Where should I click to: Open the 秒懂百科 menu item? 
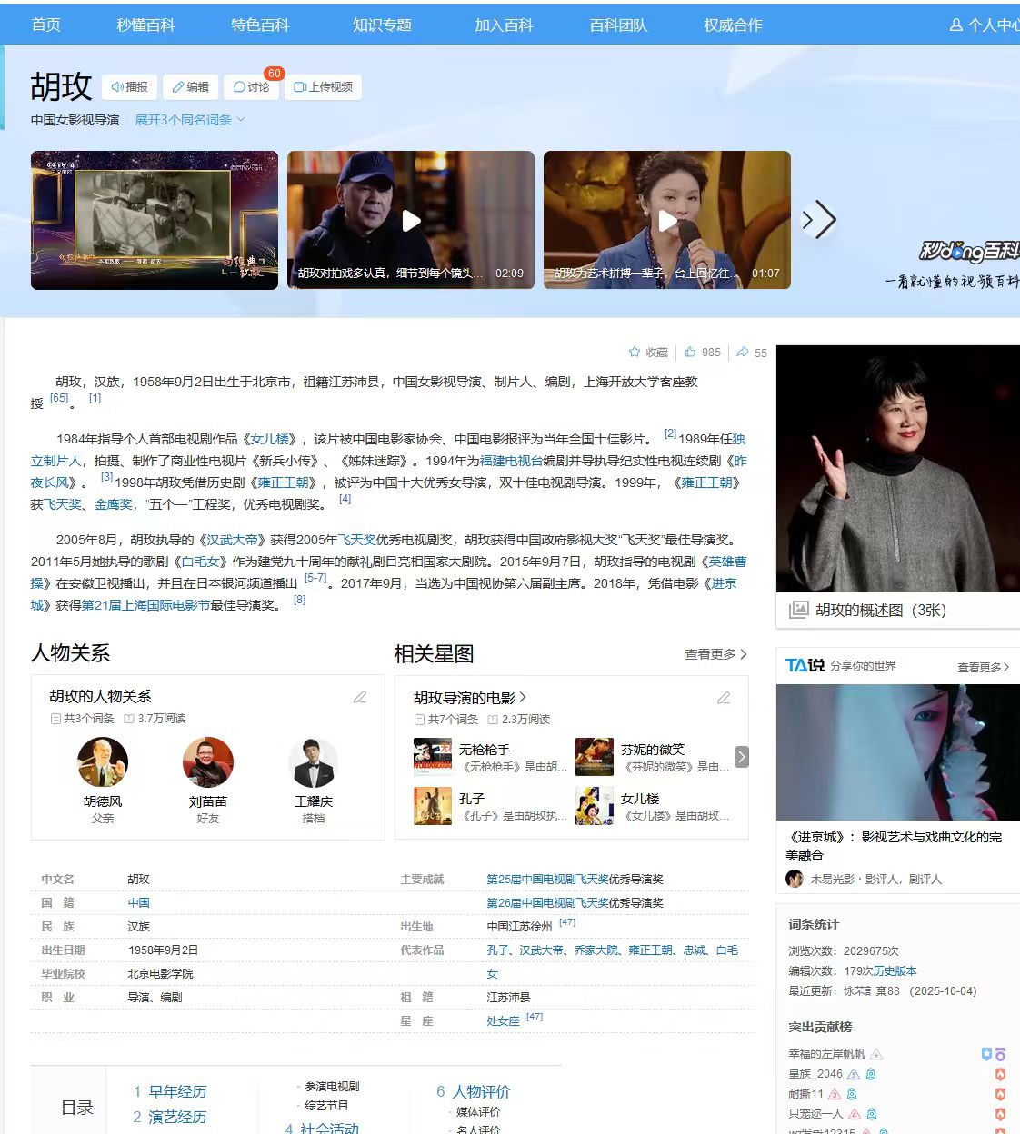[x=145, y=25]
